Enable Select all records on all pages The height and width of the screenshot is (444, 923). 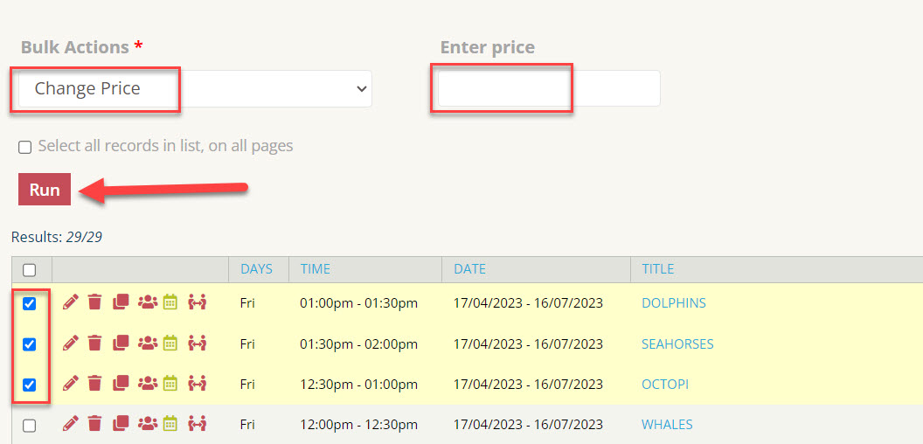click(x=24, y=147)
